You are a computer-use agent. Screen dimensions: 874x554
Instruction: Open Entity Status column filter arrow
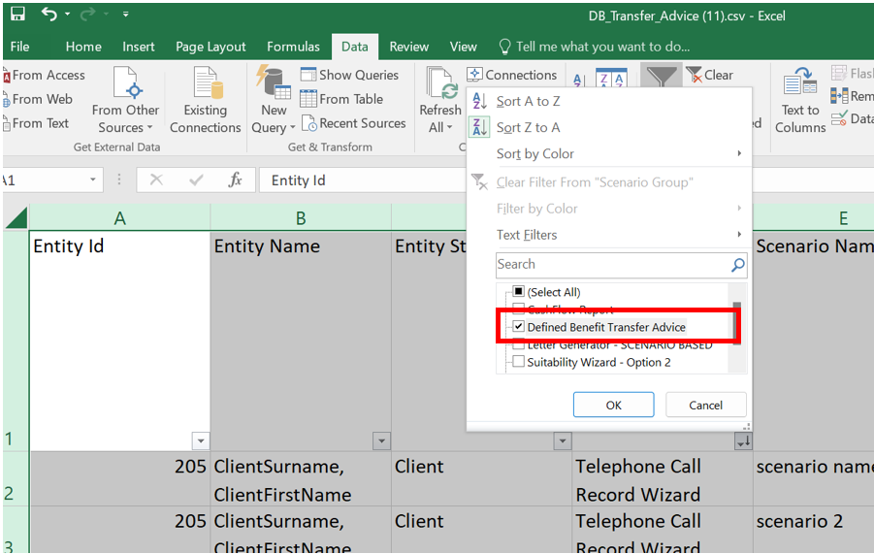pyautogui.click(x=563, y=440)
